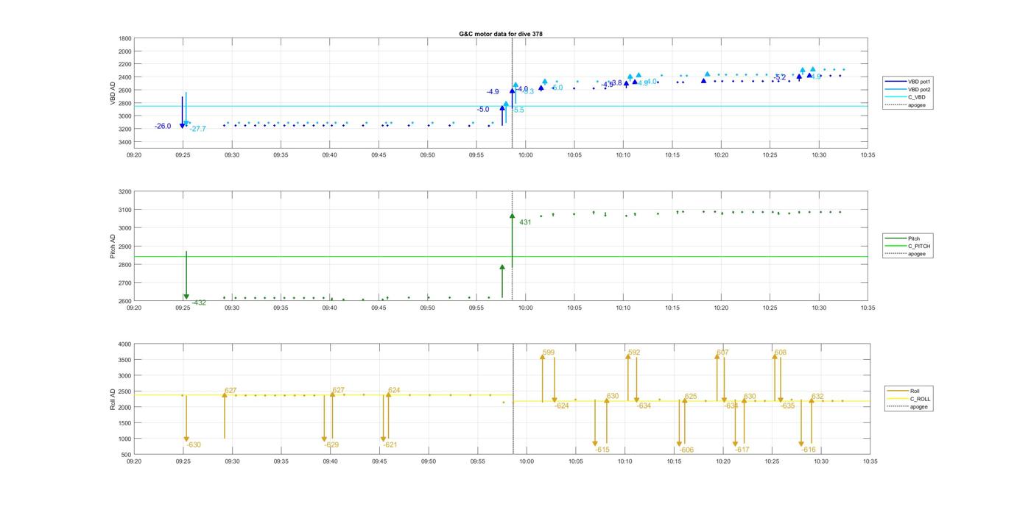The image size is (1031, 510).
Task: Click the "-27.7" VBD data label
Action: click(x=198, y=129)
